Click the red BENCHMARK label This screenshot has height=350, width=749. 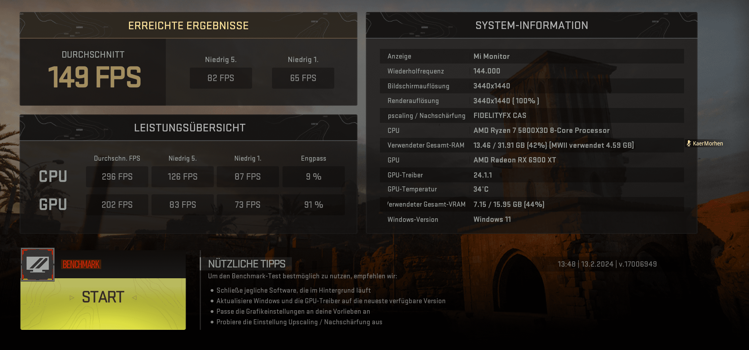point(81,265)
